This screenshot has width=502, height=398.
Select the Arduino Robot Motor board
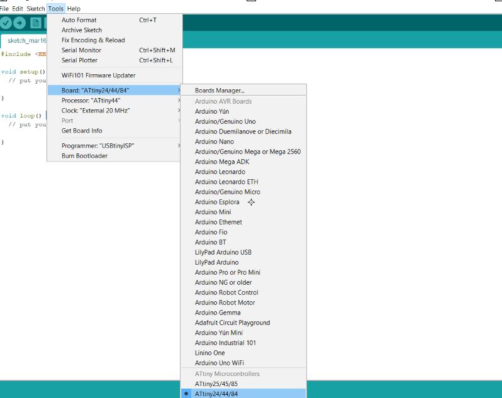243,302
